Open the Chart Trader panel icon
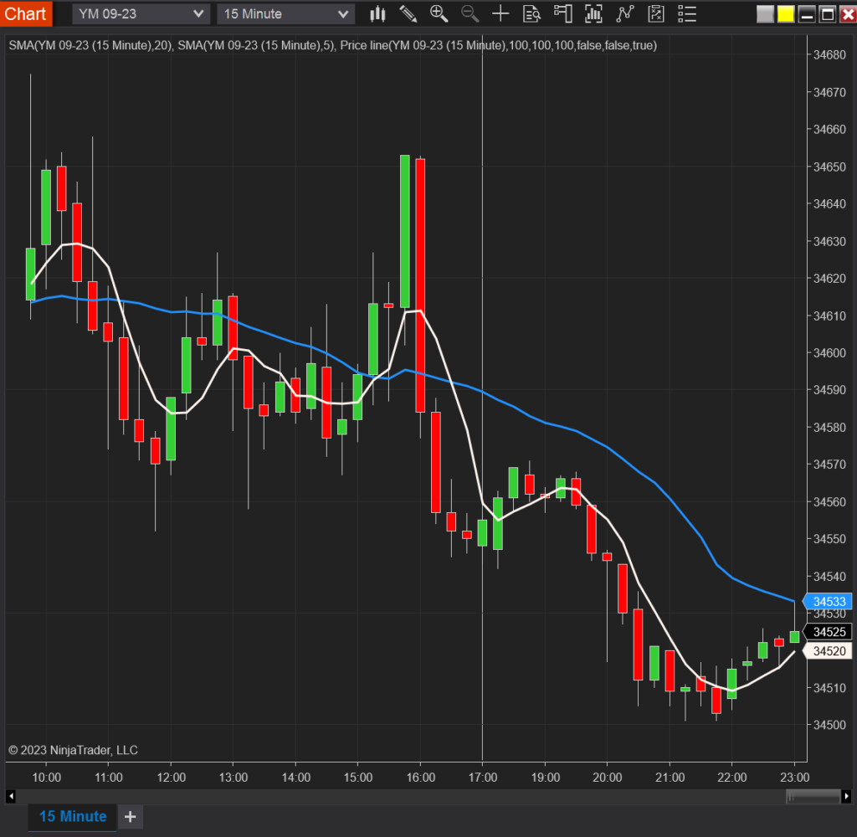Viewport: 857px width, 837px height. coord(562,13)
